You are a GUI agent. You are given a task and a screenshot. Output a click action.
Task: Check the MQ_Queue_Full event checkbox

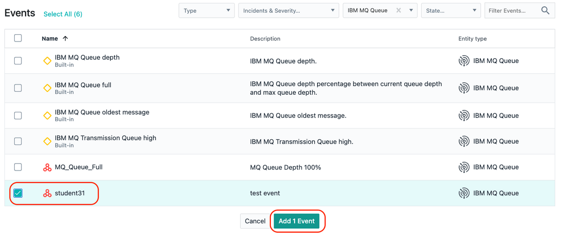[18, 167]
